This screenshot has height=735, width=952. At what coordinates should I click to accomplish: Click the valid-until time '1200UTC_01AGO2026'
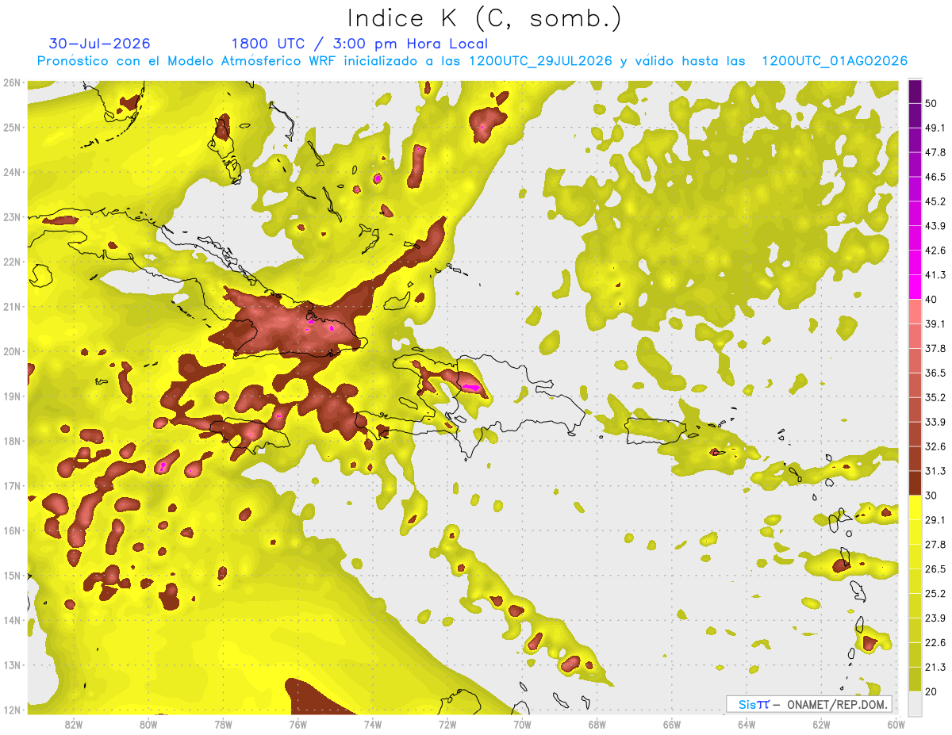pyautogui.click(x=835, y=61)
